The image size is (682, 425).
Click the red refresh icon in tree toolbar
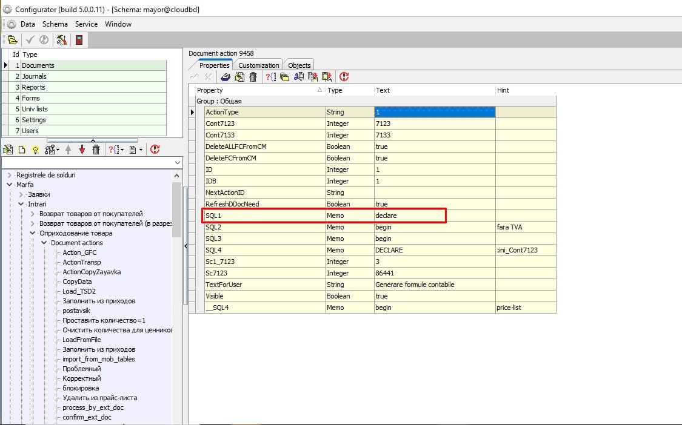tap(155, 150)
